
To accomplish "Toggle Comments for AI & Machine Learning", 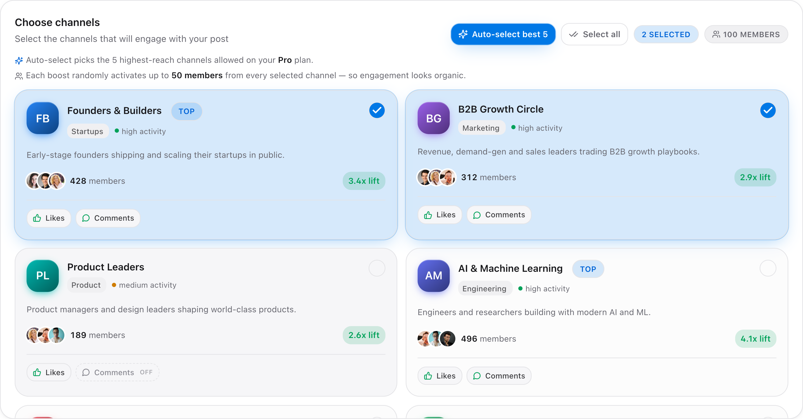I will pos(499,376).
